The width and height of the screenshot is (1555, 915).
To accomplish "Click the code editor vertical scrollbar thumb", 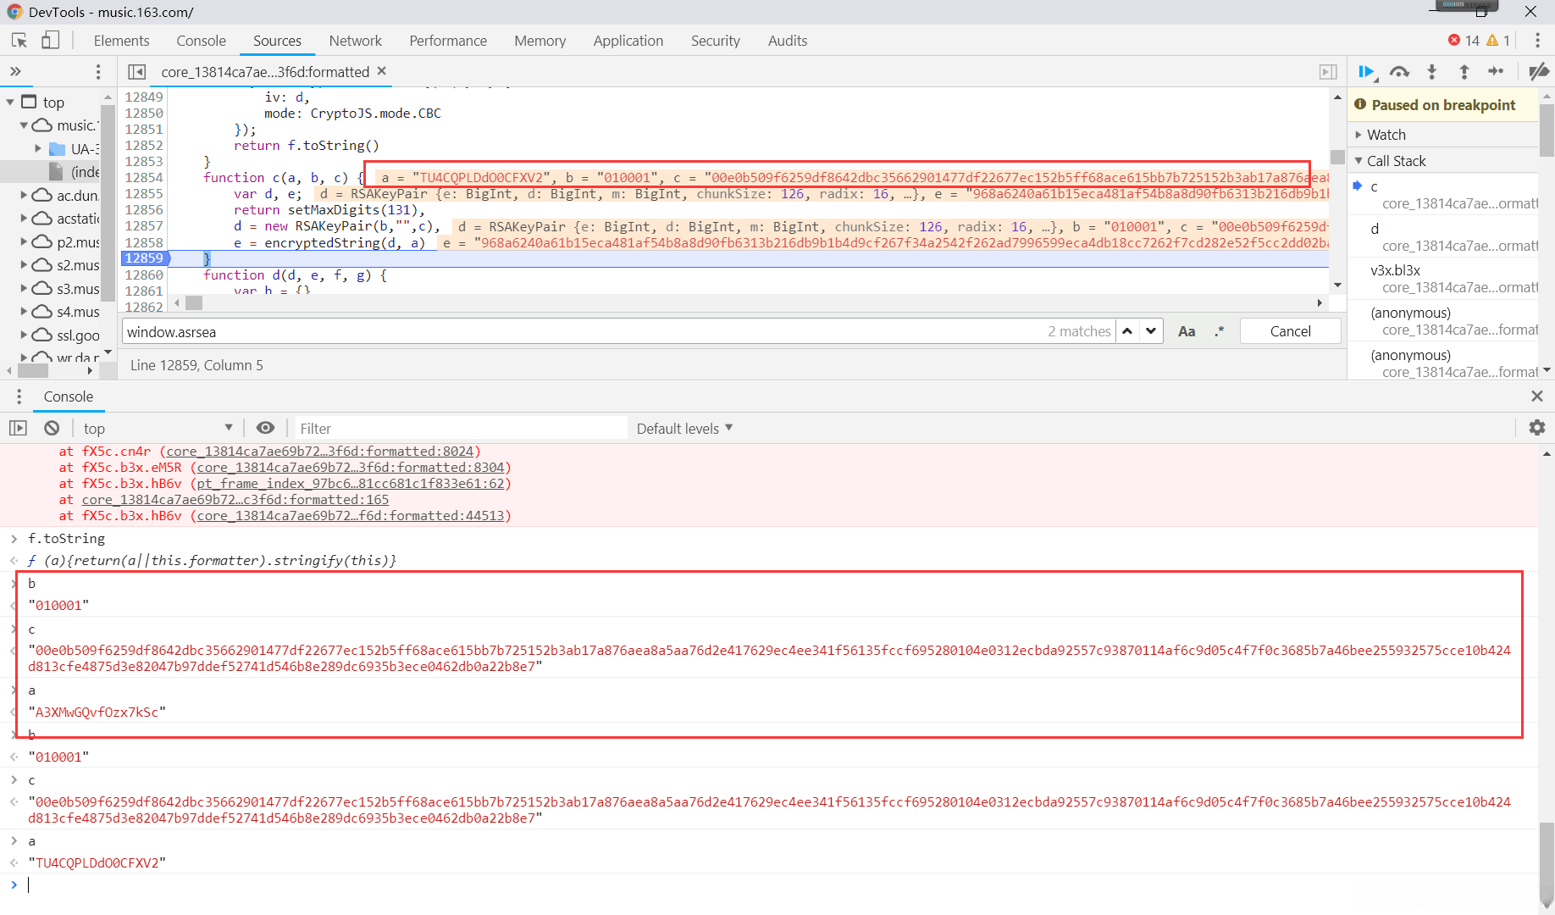I will click(1337, 157).
